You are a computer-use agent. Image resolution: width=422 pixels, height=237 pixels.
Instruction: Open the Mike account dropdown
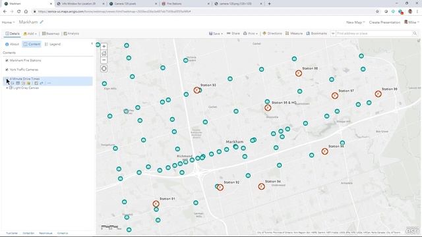411,22
